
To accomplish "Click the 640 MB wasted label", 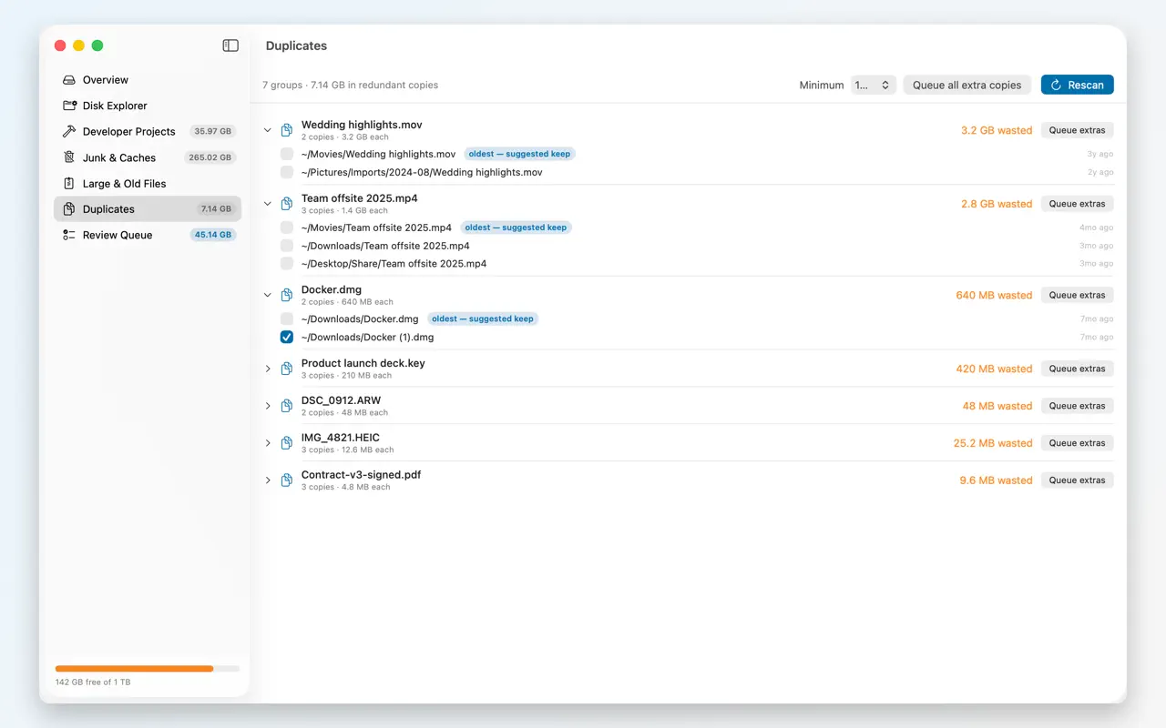I will [994, 295].
